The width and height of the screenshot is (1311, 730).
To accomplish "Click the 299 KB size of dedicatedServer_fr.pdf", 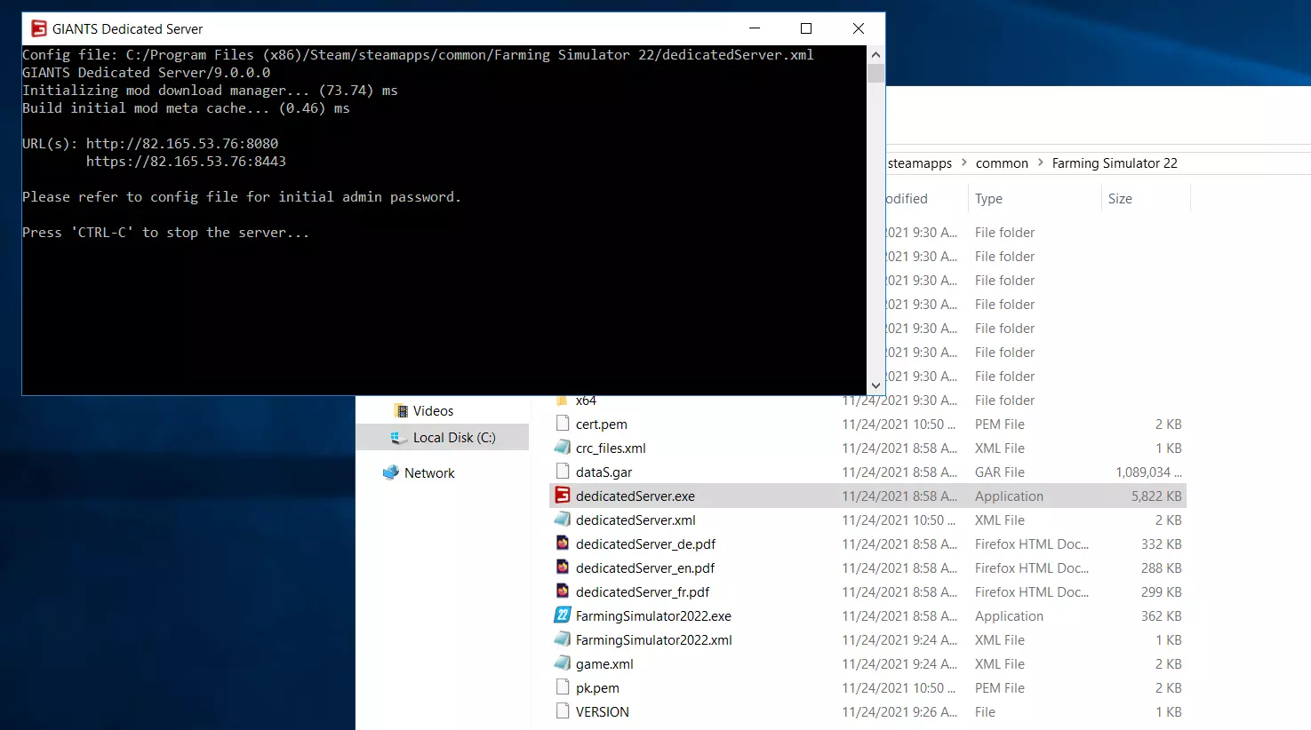I will click(x=1162, y=592).
